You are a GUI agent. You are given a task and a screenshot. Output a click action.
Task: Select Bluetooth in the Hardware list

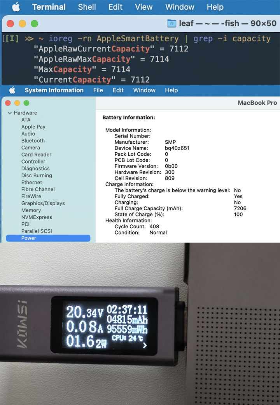tap(33, 141)
